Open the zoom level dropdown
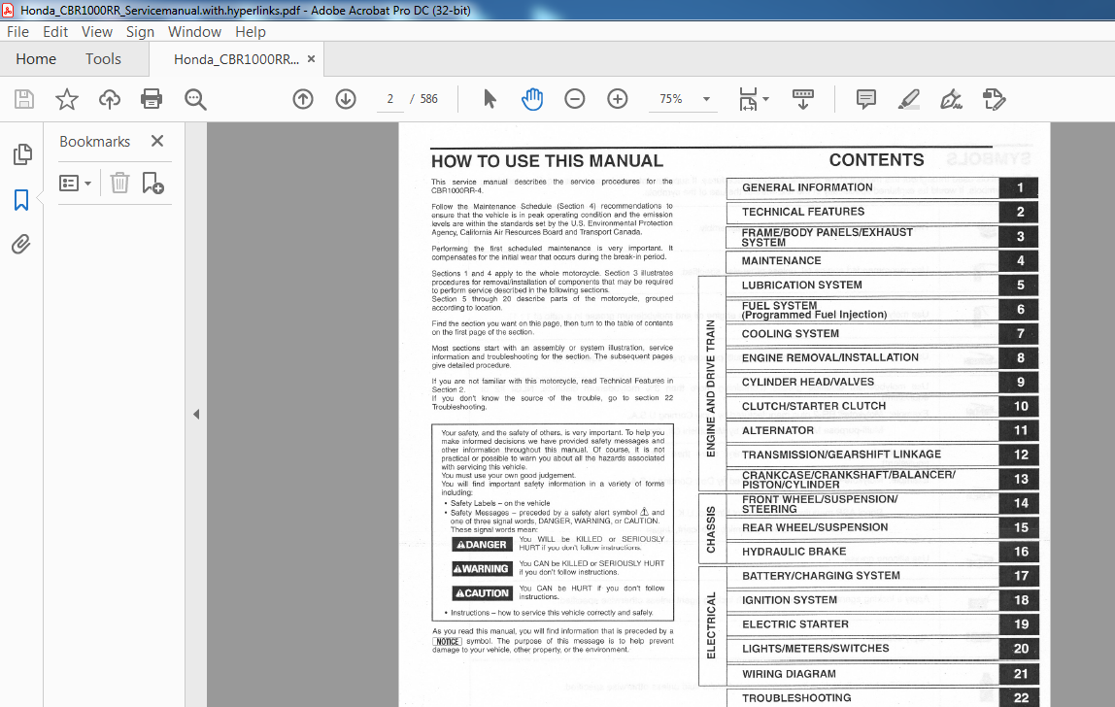Image resolution: width=1115 pixels, height=707 pixels. click(x=706, y=99)
